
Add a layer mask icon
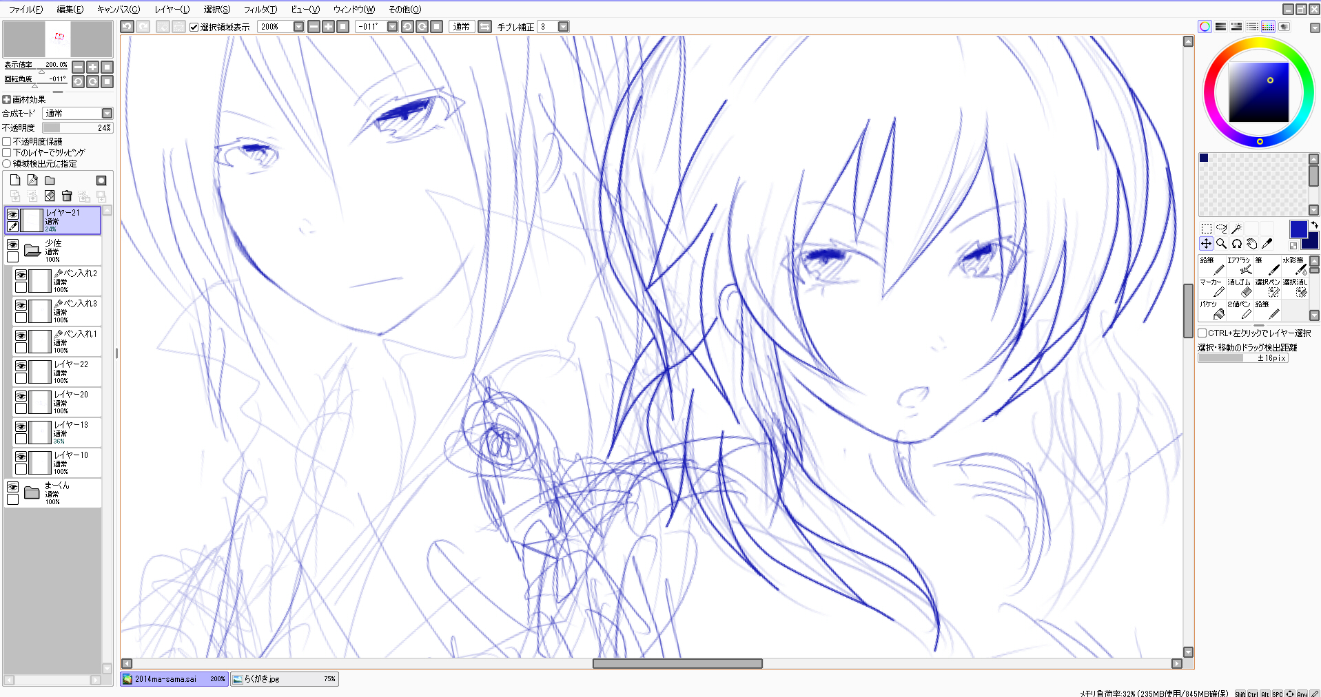101,180
